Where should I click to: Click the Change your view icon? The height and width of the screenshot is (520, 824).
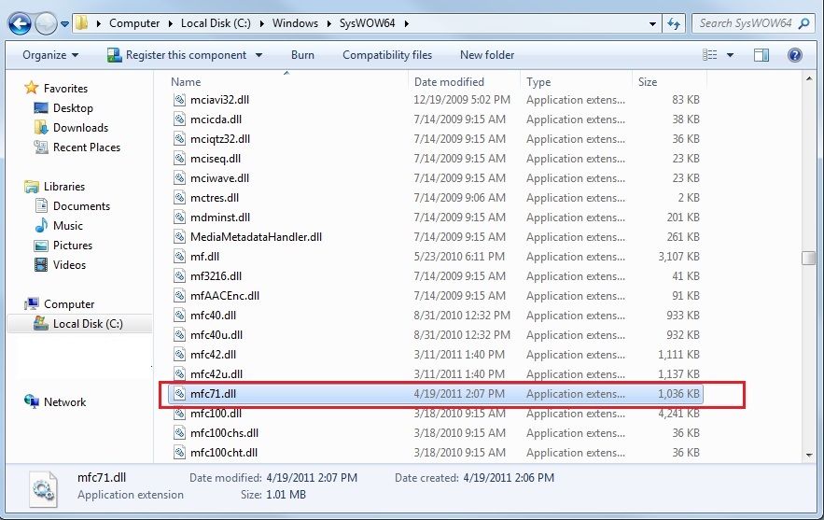710,55
